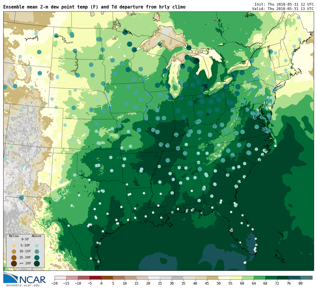
Task: Click the Below 15-20F legend circle
Action: 14,258
